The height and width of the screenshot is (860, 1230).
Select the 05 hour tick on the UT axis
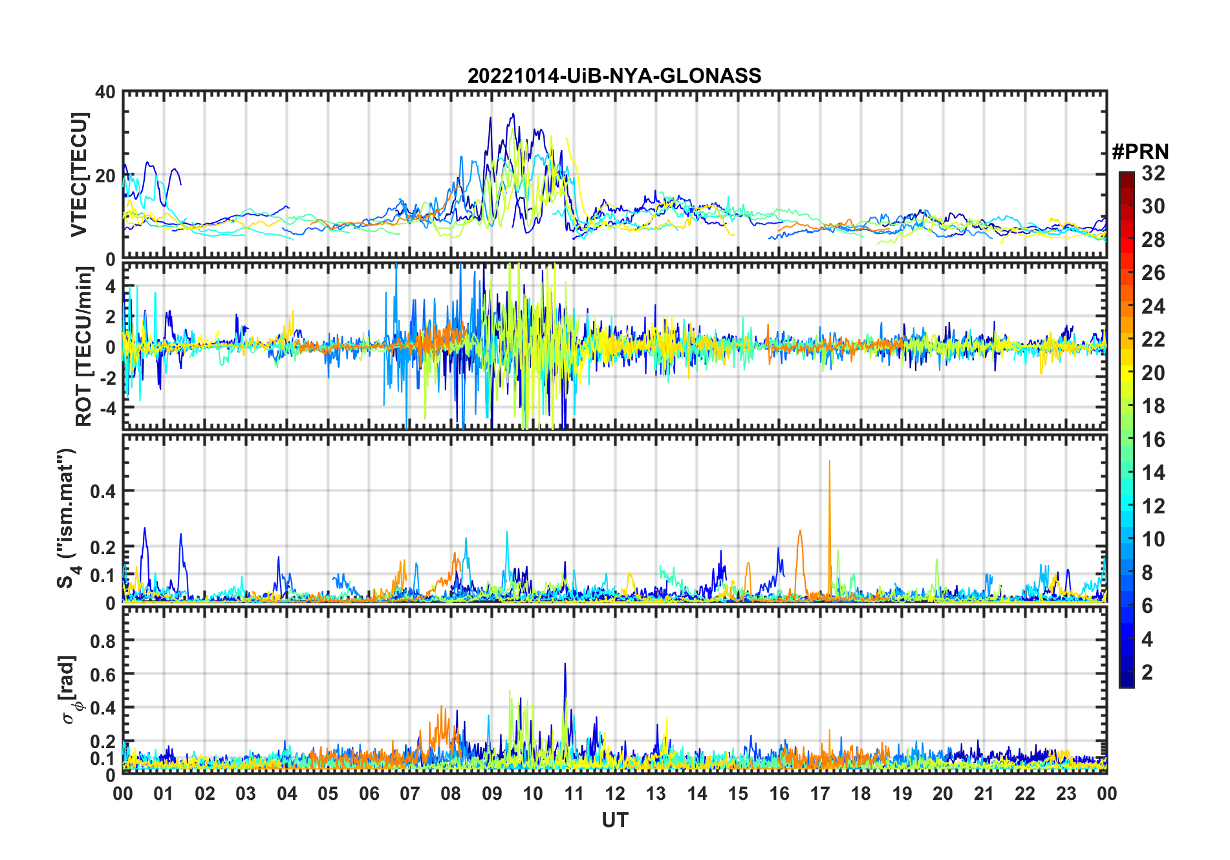(x=328, y=793)
